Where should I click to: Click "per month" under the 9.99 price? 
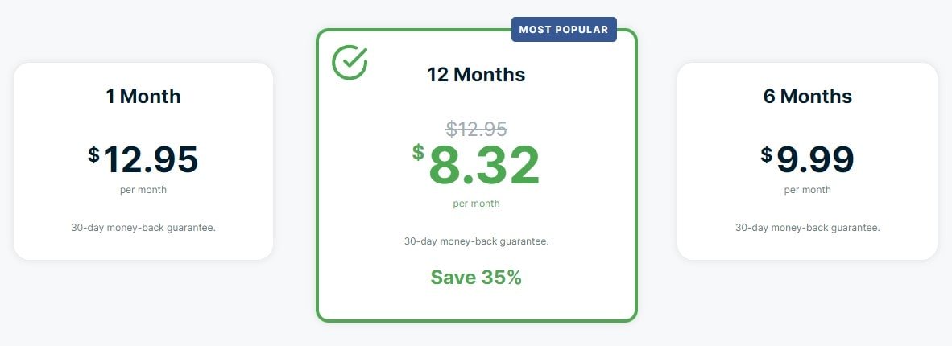[807, 190]
